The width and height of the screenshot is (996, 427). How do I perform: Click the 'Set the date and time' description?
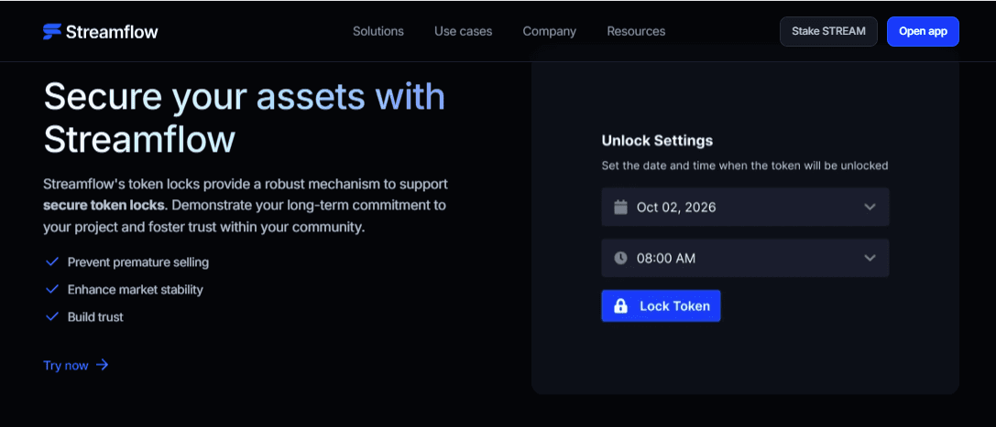click(744, 166)
